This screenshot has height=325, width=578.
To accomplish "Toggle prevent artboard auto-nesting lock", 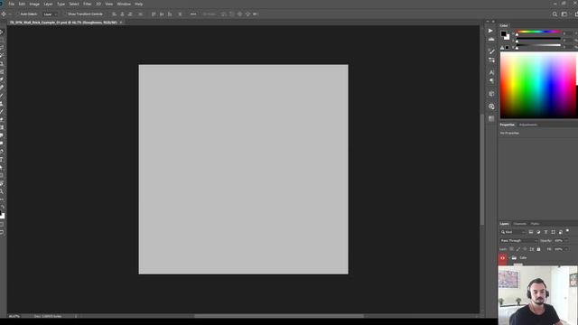I will pos(532,249).
